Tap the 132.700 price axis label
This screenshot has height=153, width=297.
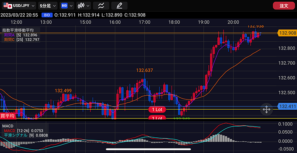(x=287, y=63)
